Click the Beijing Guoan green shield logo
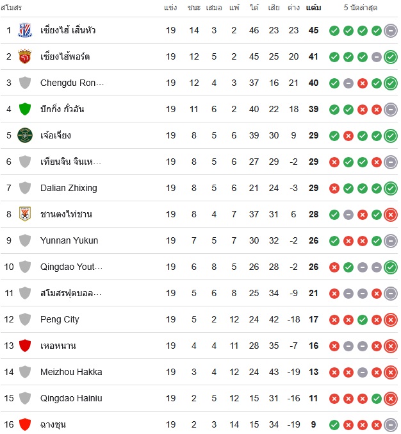 (25, 109)
